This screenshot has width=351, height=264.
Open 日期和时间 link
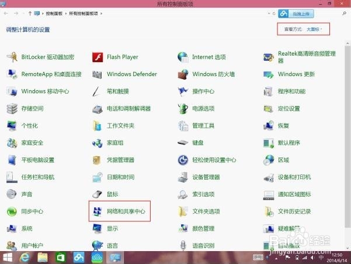121,177
